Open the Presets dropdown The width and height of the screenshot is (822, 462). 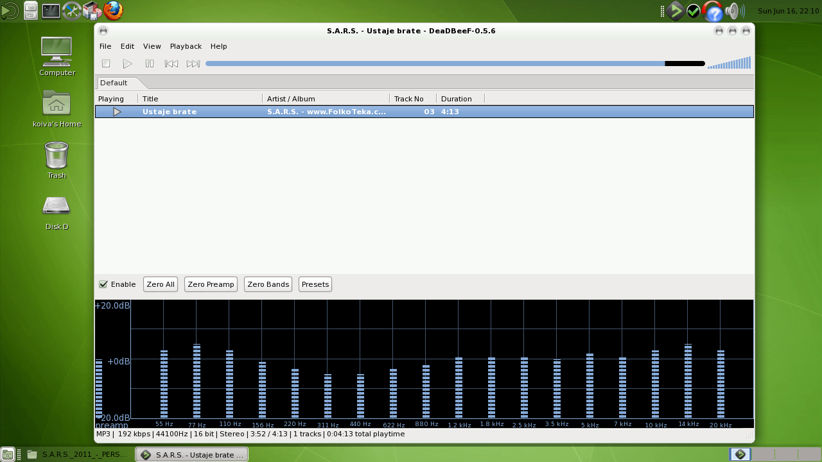(315, 284)
